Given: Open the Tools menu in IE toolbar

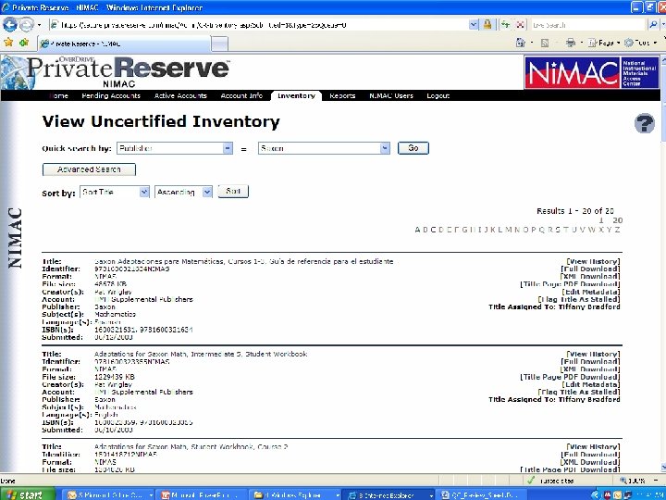Looking at the screenshot, I should click(x=640, y=43).
